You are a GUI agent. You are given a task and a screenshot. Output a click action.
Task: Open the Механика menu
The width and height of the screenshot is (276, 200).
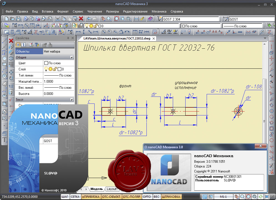159,11
